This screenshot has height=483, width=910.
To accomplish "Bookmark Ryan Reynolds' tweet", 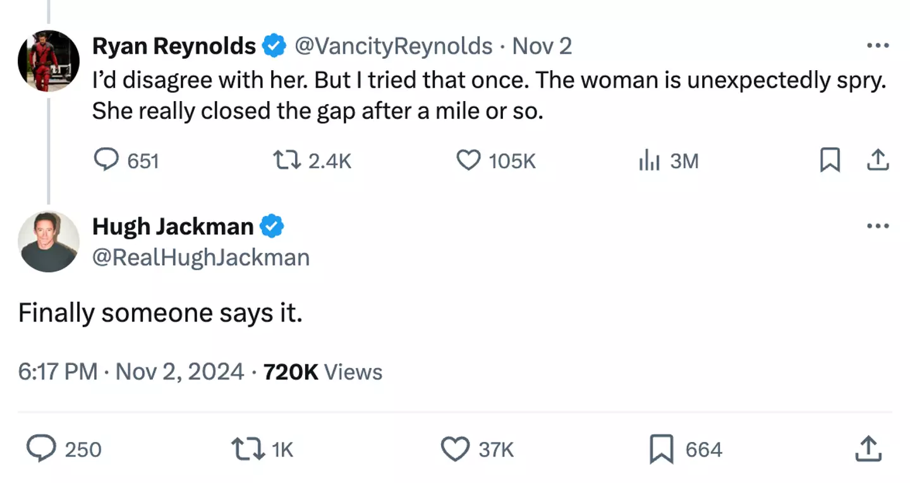I will click(830, 160).
